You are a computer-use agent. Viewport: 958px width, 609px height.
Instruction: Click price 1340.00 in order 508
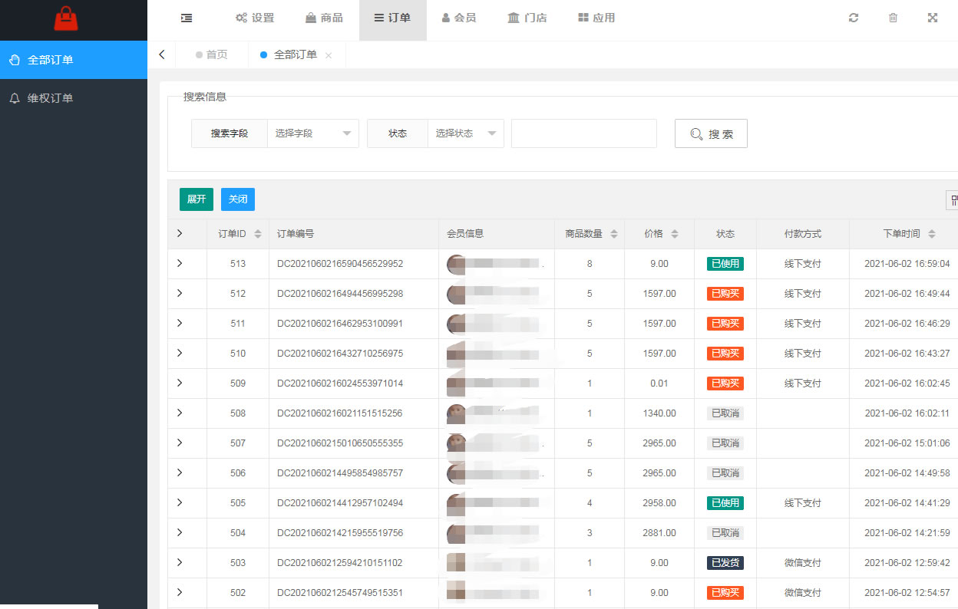[659, 413]
